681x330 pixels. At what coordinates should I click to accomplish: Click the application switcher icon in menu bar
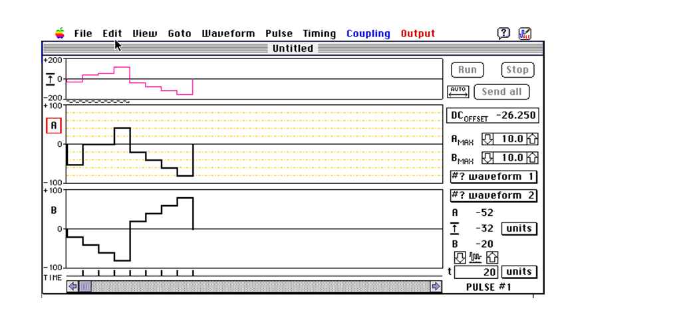point(525,33)
